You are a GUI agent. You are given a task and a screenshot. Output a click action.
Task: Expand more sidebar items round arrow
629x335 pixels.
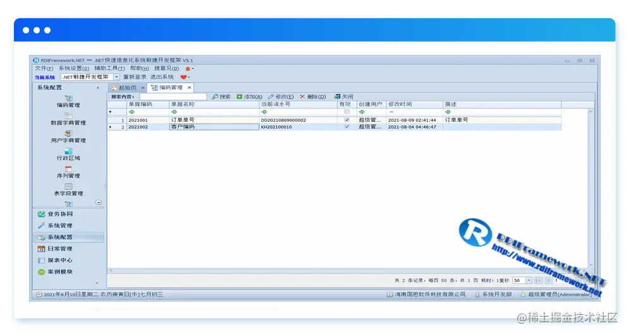[x=99, y=203]
